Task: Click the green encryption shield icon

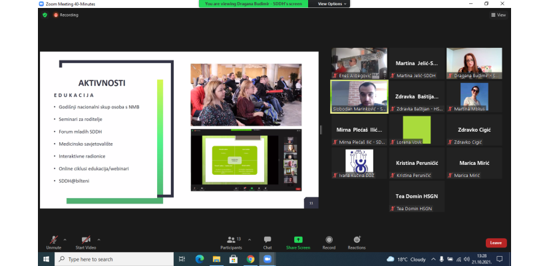Action: [x=45, y=15]
